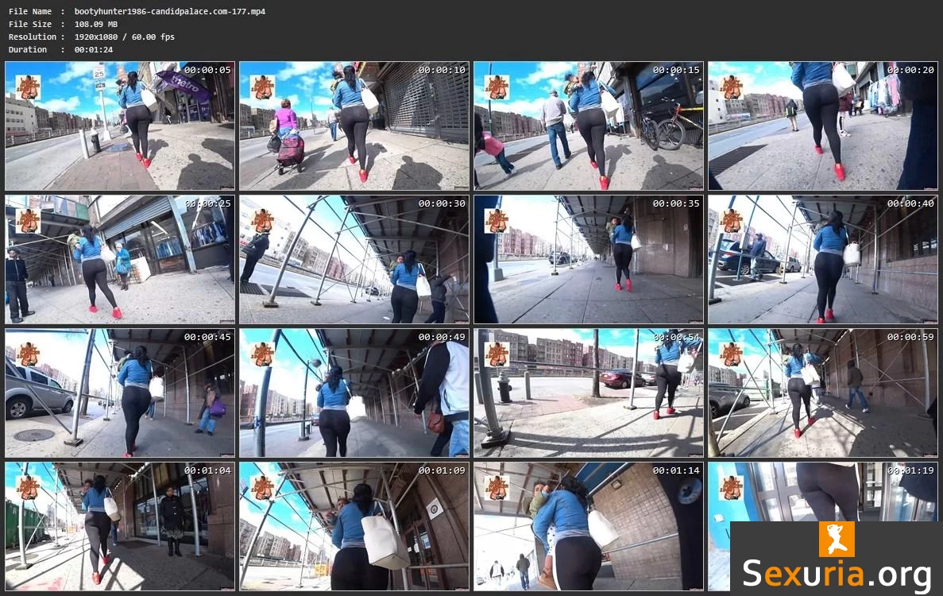The height and width of the screenshot is (596, 943).
Task: Click the watermark logo in the 00:00:35 frame
Action: [497, 220]
